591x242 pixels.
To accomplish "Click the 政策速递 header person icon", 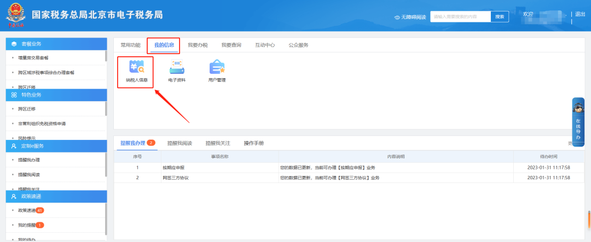I will 14,197.
